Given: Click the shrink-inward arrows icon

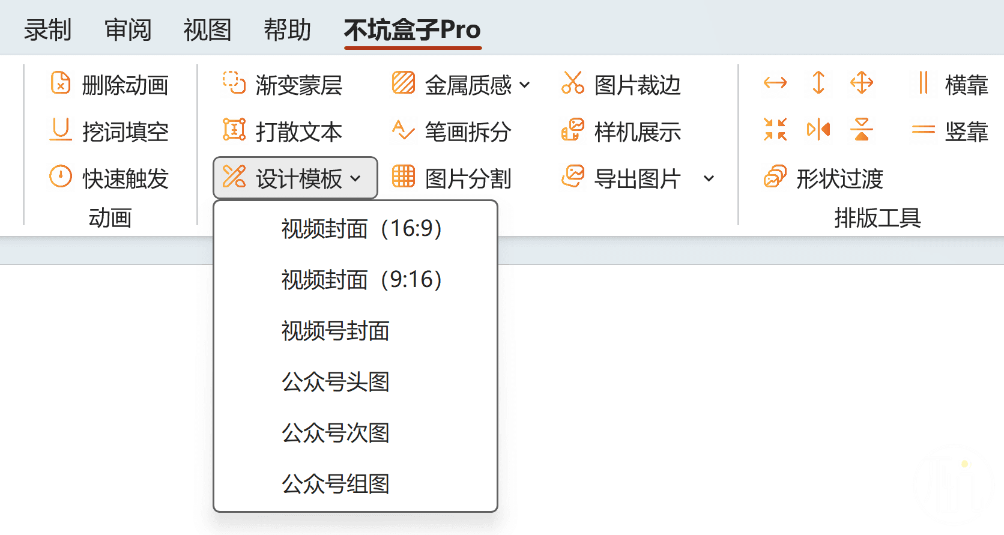Looking at the screenshot, I should coord(775,129).
